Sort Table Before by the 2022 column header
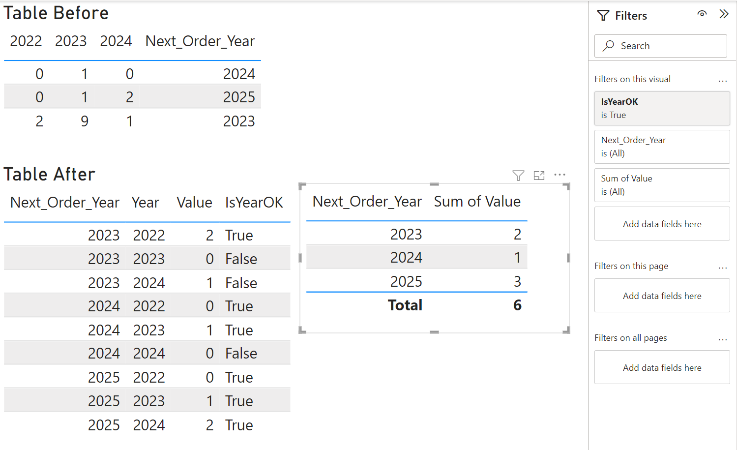737x450 pixels. [26, 41]
